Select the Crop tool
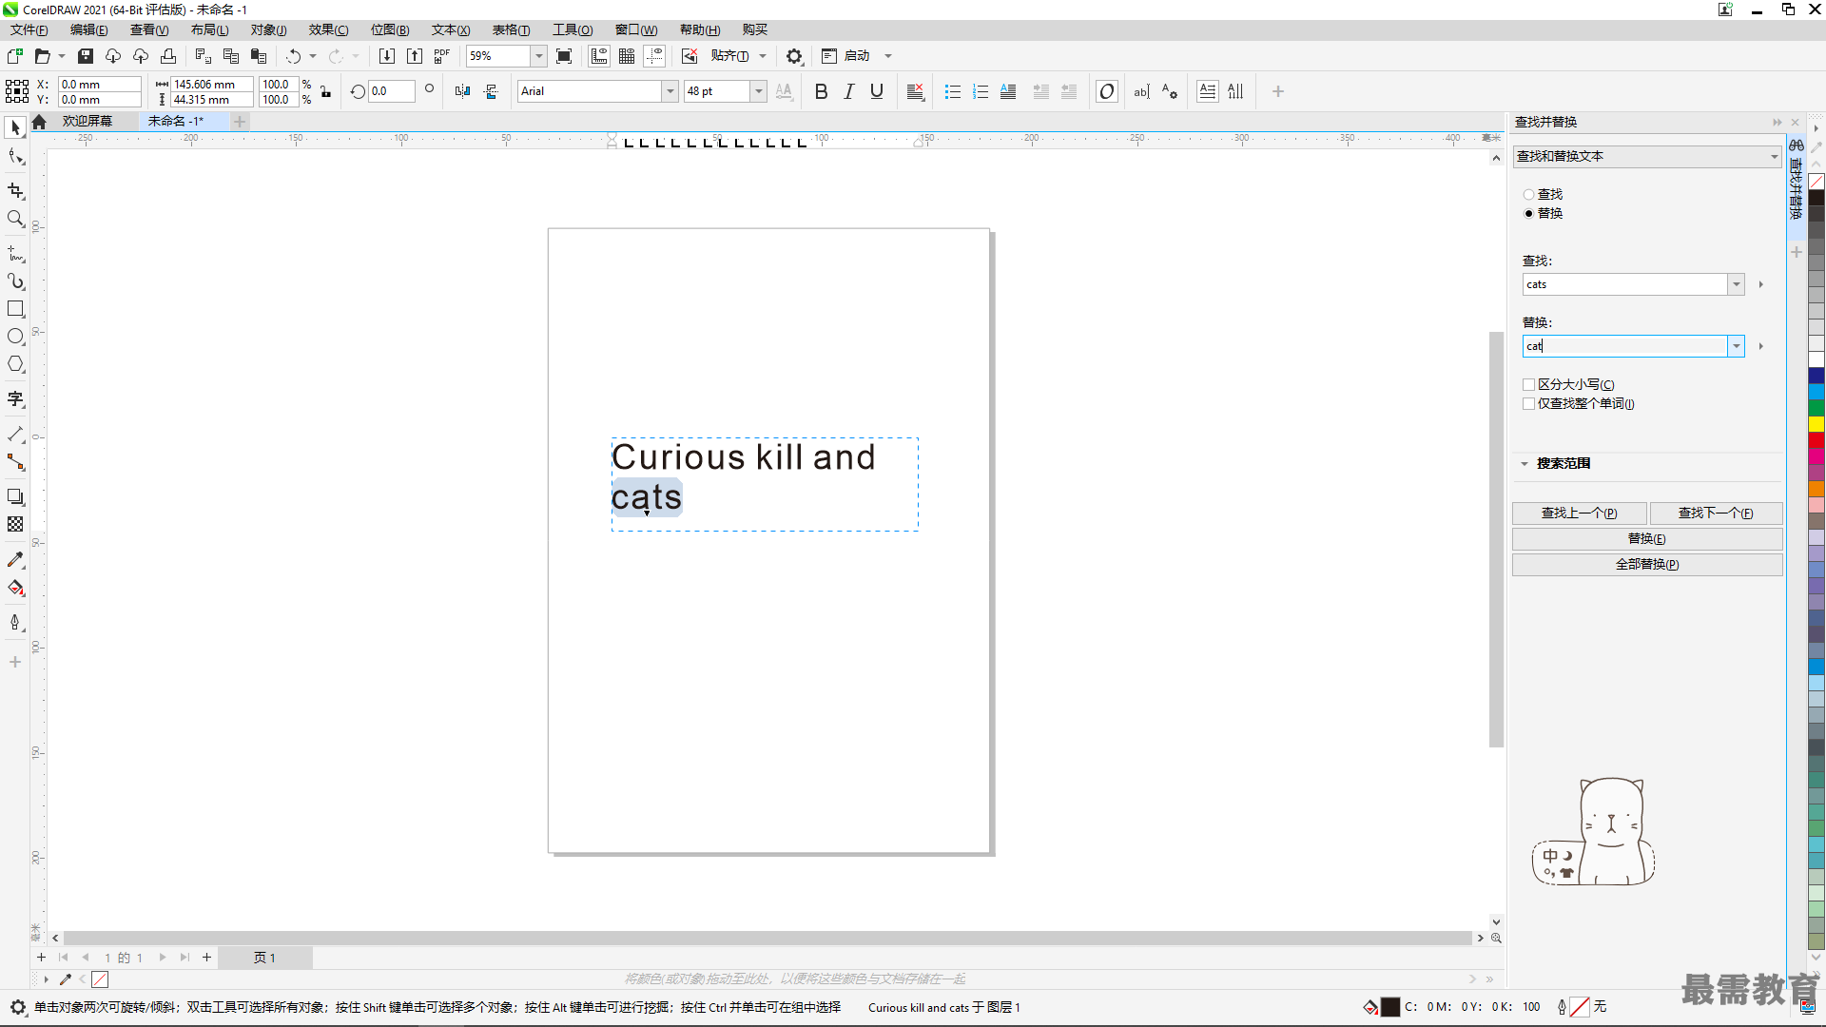This screenshot has width=1826, height=1027. pyautogui.click(x=15, y=191)
